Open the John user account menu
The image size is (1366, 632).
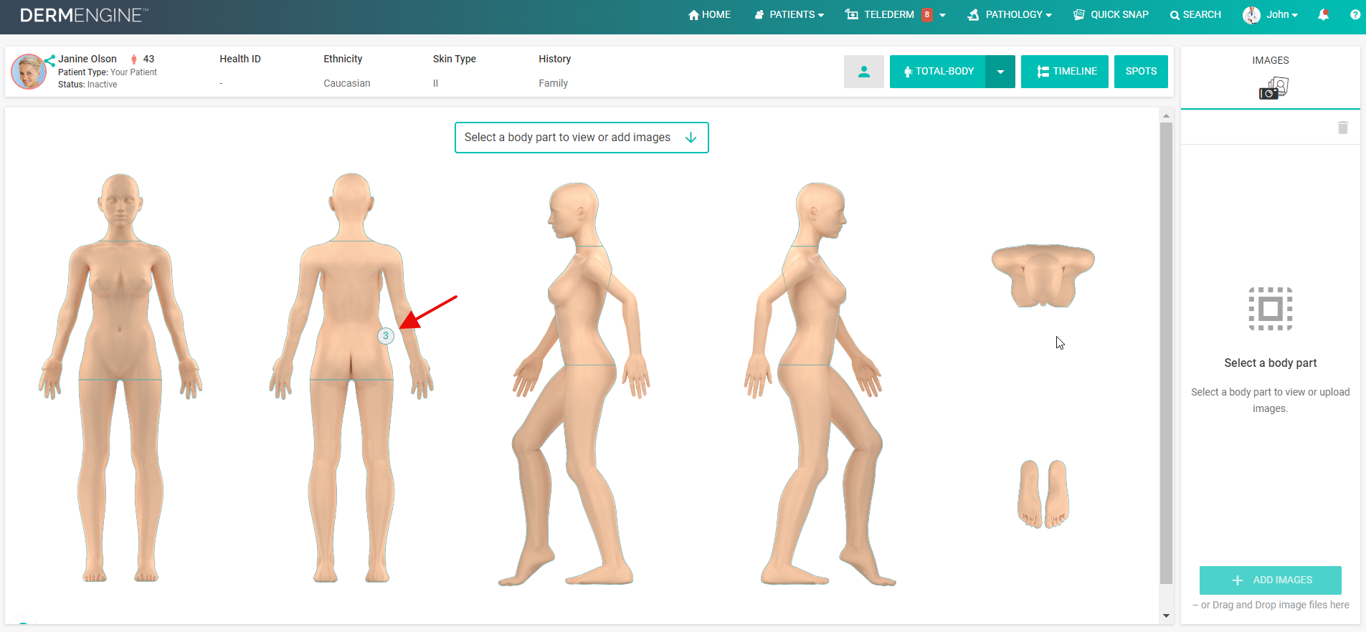pos(1281,14)
